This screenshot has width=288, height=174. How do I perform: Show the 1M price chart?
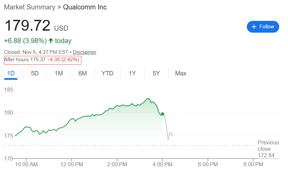pos(59,73)
